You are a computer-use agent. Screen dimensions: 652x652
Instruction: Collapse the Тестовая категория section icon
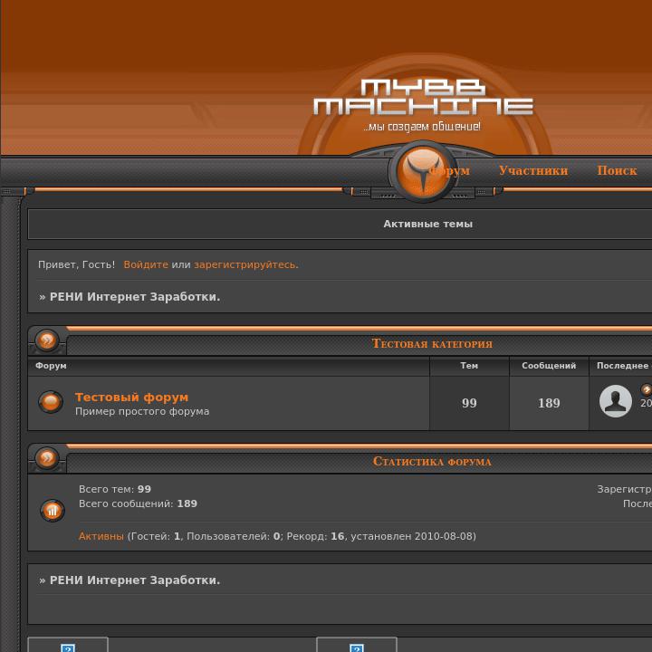click(x=47, y=340)
